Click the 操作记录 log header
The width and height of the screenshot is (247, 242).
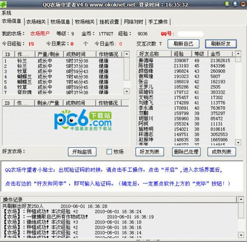[119, 200]
